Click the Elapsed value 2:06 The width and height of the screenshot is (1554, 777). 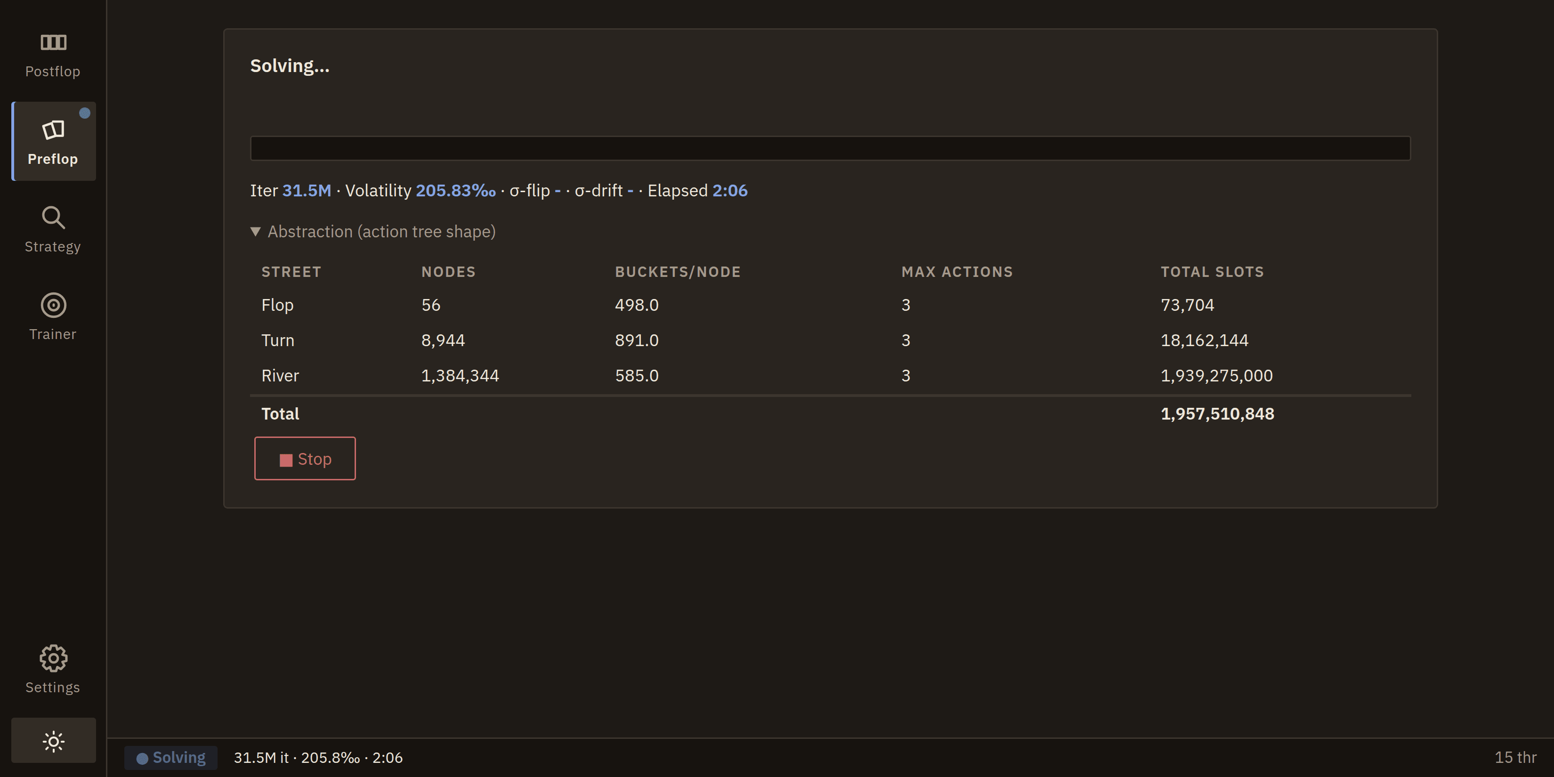[730, 191]
